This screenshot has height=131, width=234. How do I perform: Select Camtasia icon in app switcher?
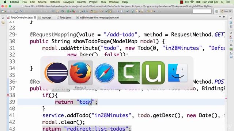[x=129, y=73]
